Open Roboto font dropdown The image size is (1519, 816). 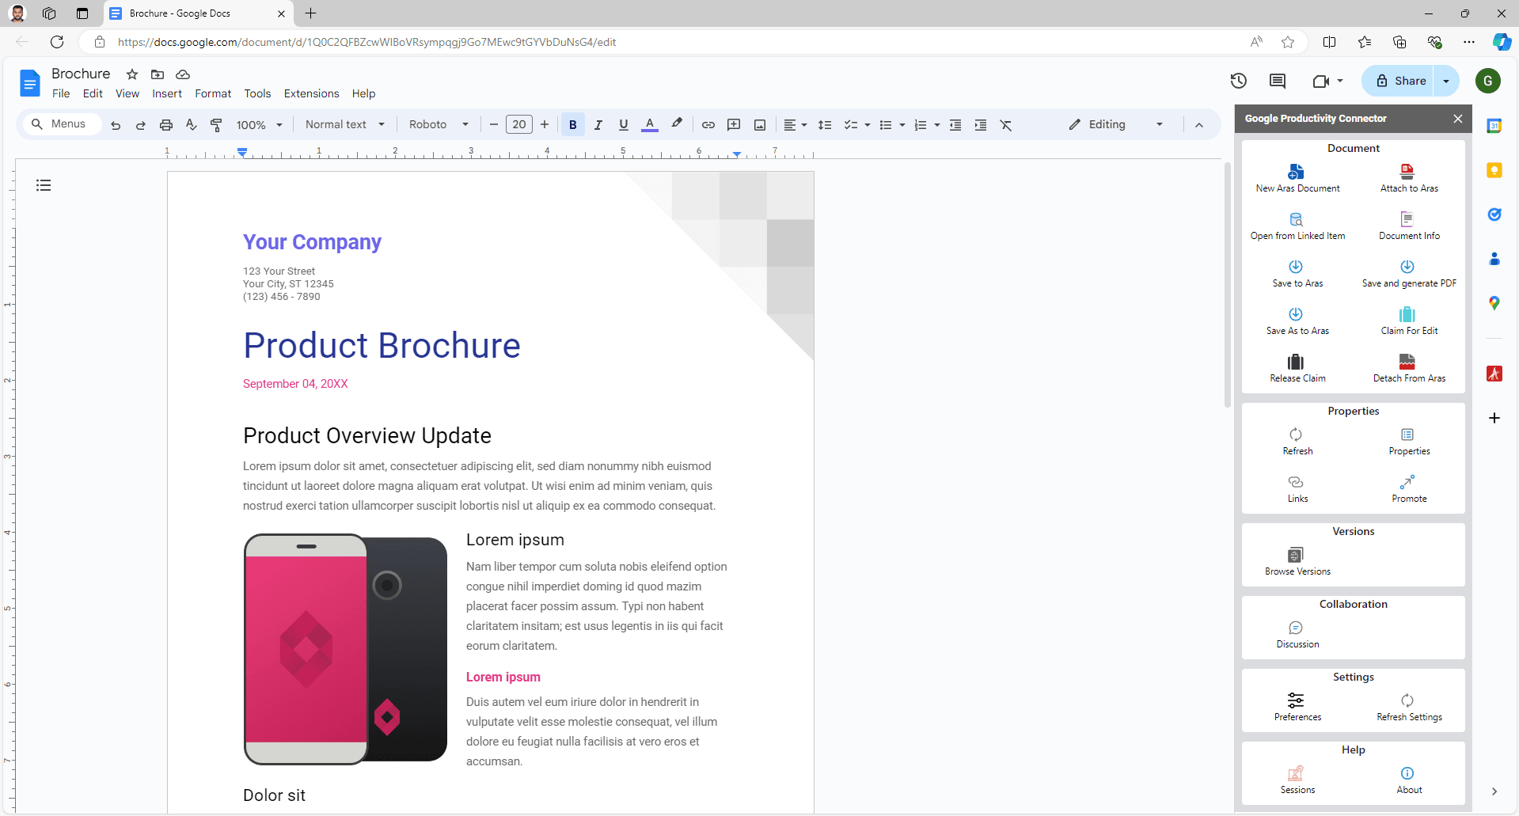(x=439, y=125)
